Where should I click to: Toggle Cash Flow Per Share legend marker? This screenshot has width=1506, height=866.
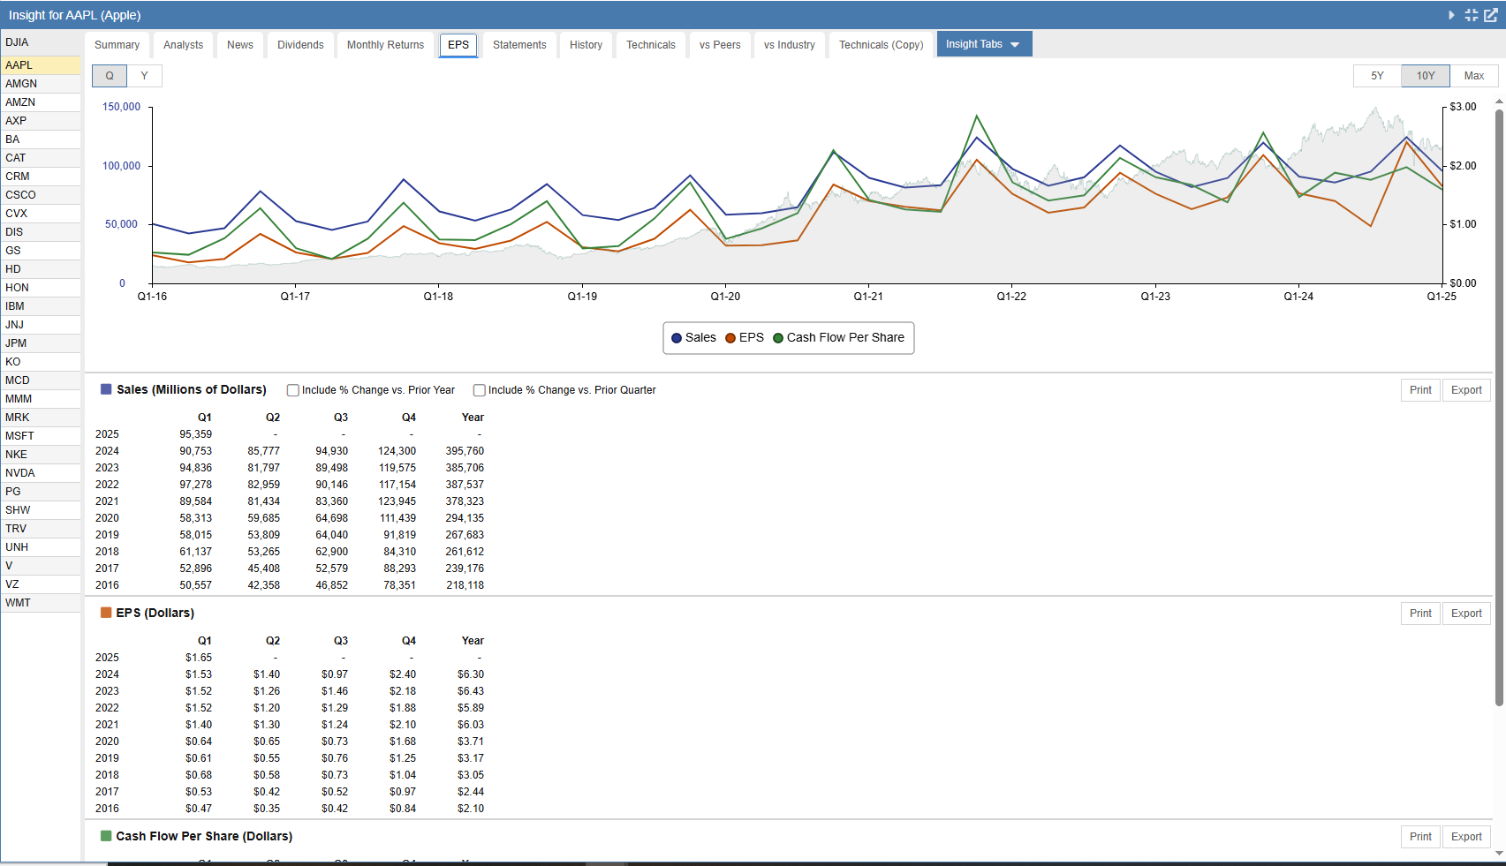click(778, 338)
